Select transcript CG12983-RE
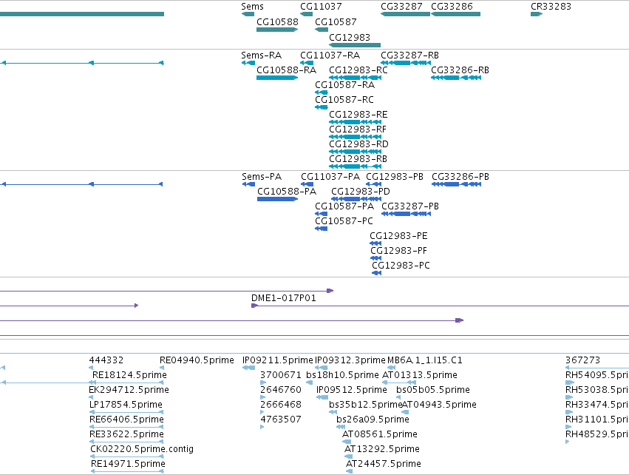 355,122
